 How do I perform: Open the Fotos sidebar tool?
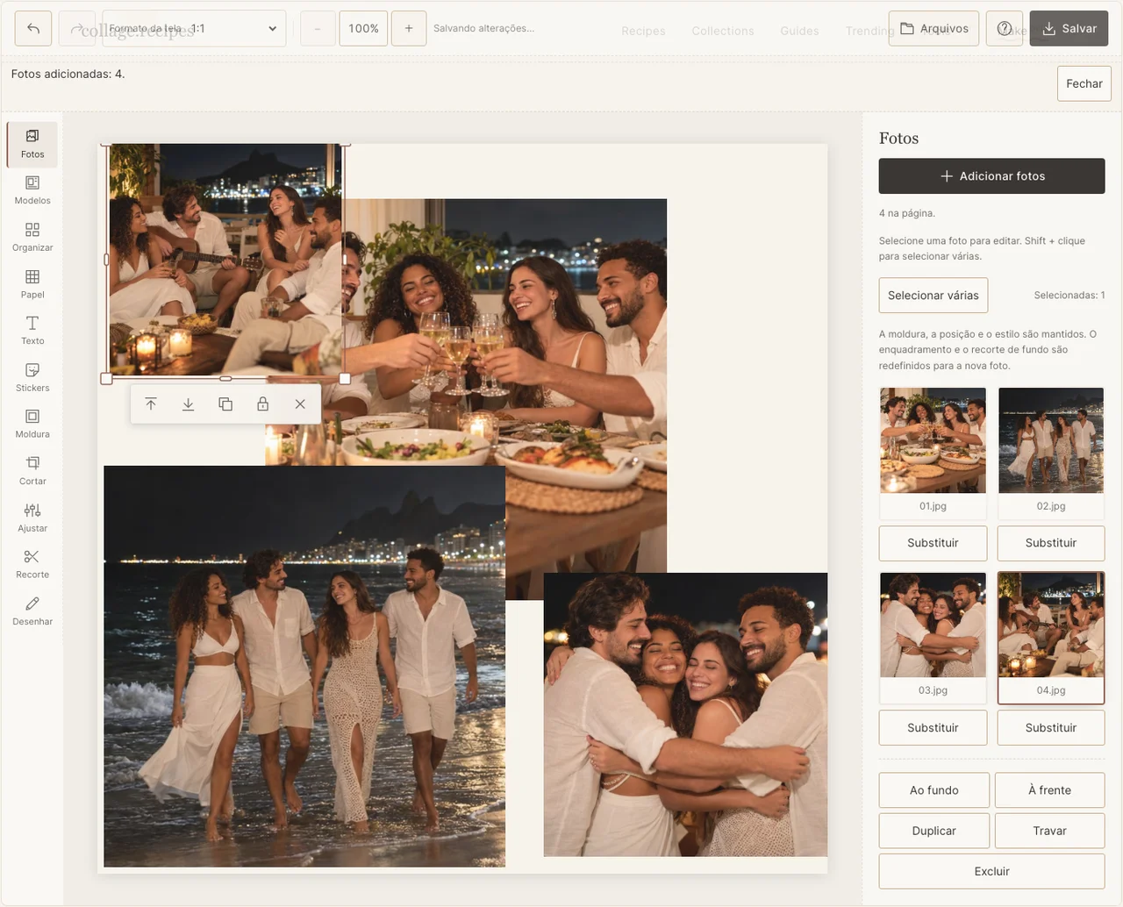click(32, 144)
